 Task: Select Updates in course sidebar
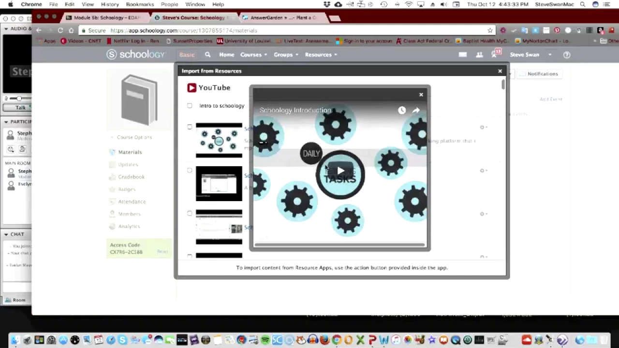128,164
